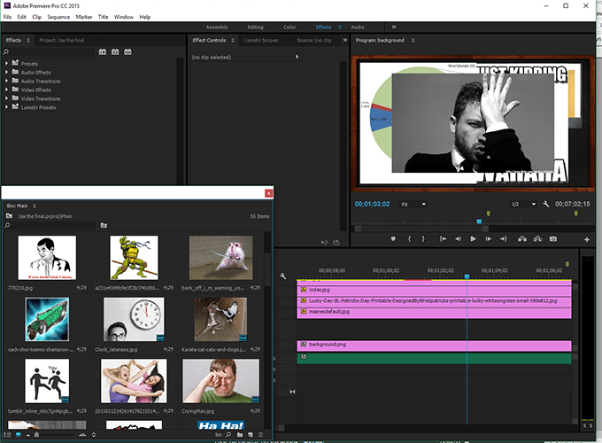Image resolution: width=602 pixels, height=443 pixels.
Task: Open the Fit zoom level dropdown
Action: 413,204
